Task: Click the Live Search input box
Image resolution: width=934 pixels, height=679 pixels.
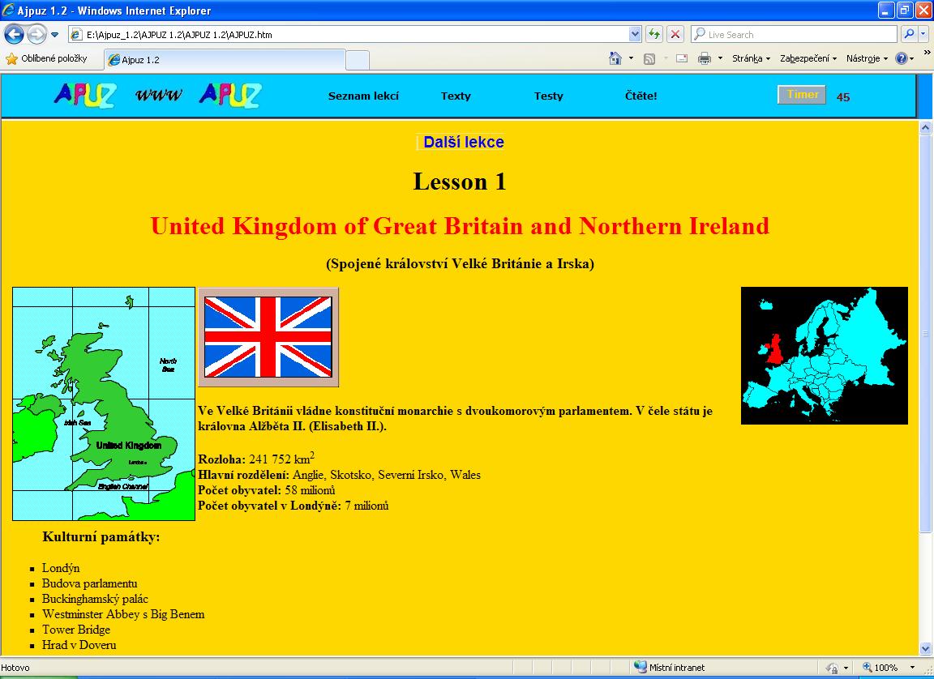Action: [794, 35]
